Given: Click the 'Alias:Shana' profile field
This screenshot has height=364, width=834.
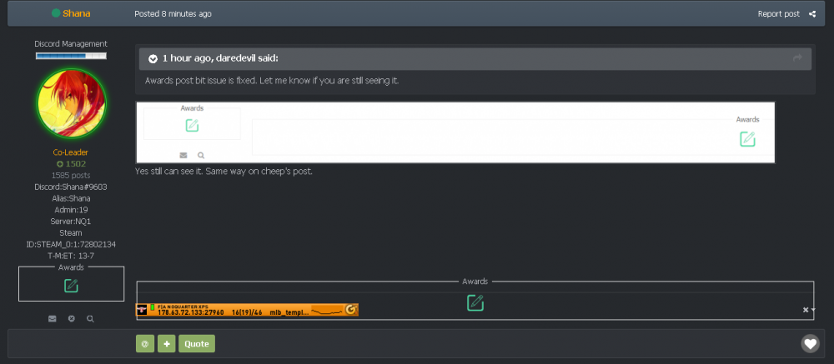Looking at the screenshot, I should 71,198.
